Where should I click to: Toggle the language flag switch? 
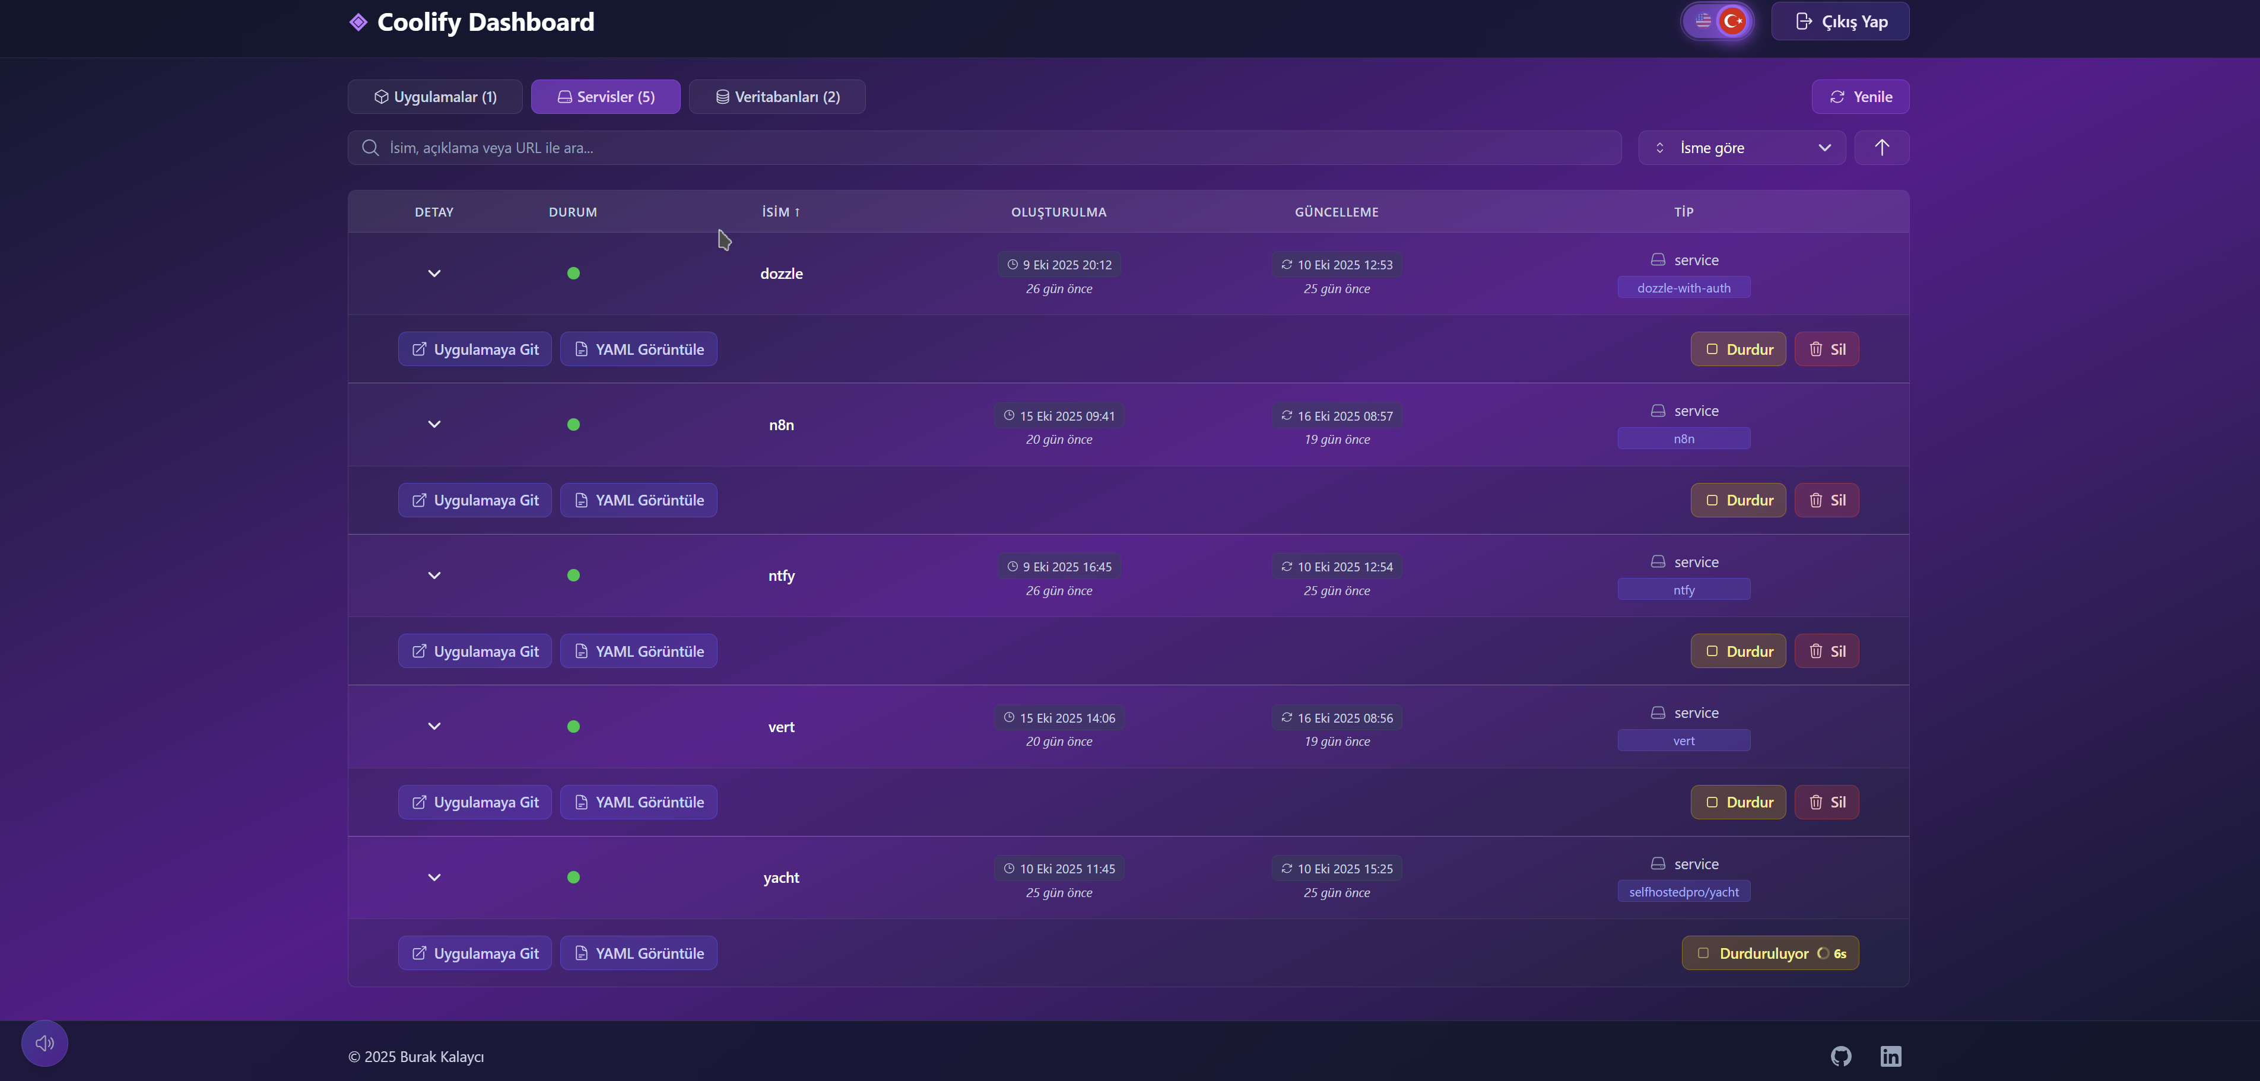(1717, 21)
